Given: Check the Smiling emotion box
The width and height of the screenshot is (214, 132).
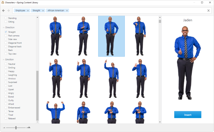Looking at the screenshot, I should tap(6, 67).
